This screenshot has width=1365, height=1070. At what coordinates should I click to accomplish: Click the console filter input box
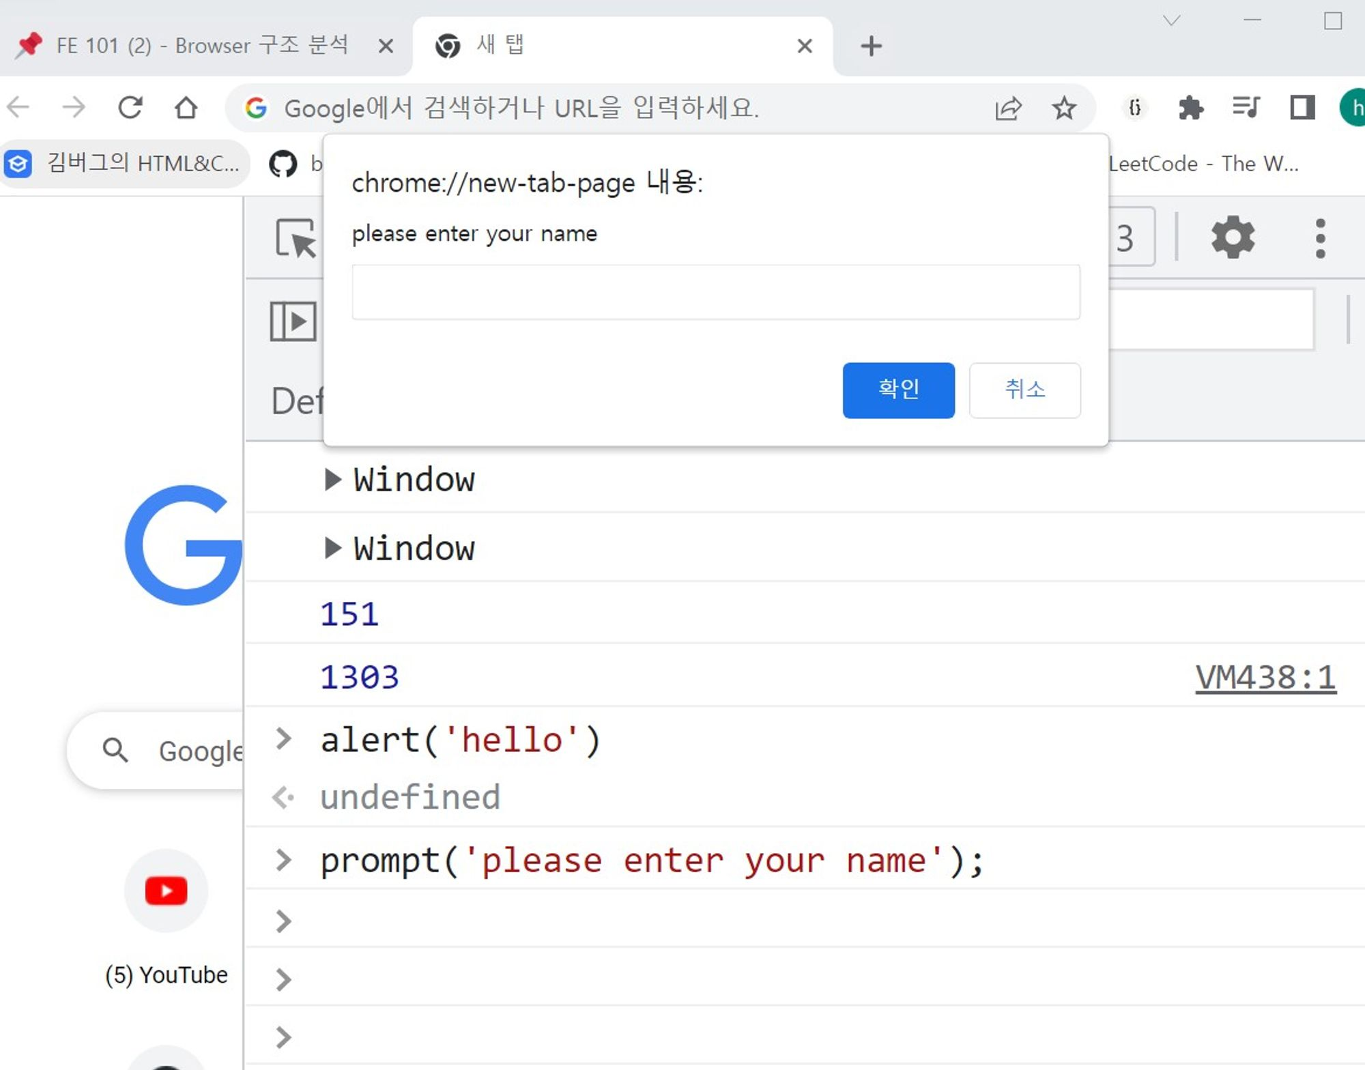coord(1211,319)
